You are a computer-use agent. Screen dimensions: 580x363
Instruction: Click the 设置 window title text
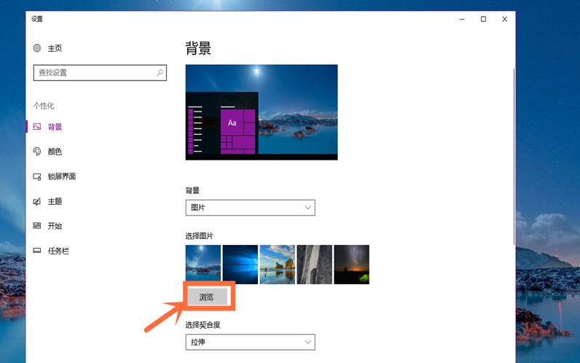[37, 19]
